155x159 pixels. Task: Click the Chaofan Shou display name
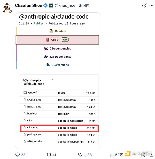coord(28,5)
